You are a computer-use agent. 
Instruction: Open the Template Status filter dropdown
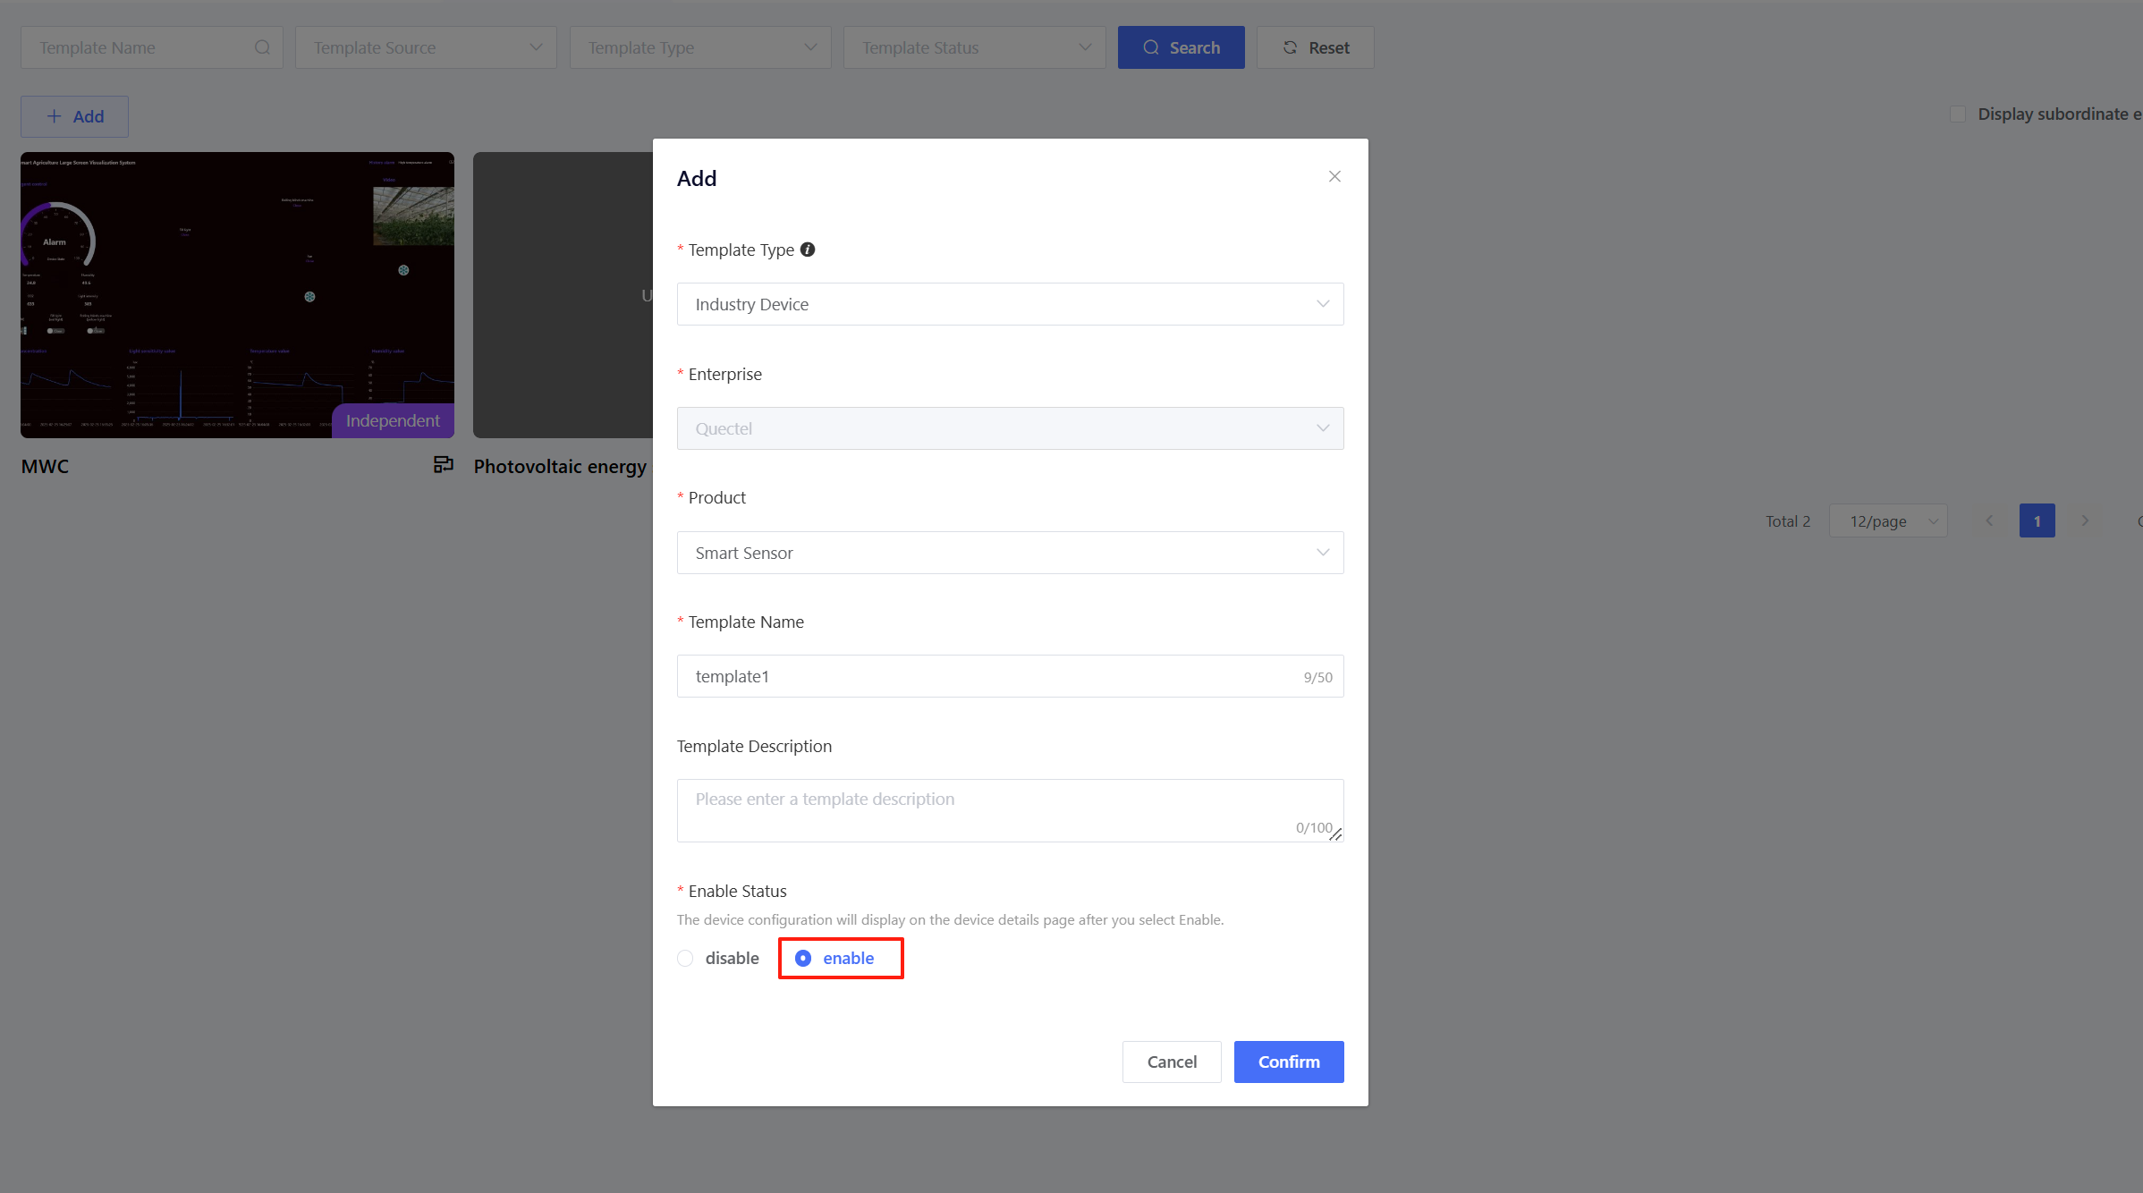tap(974, 47)
